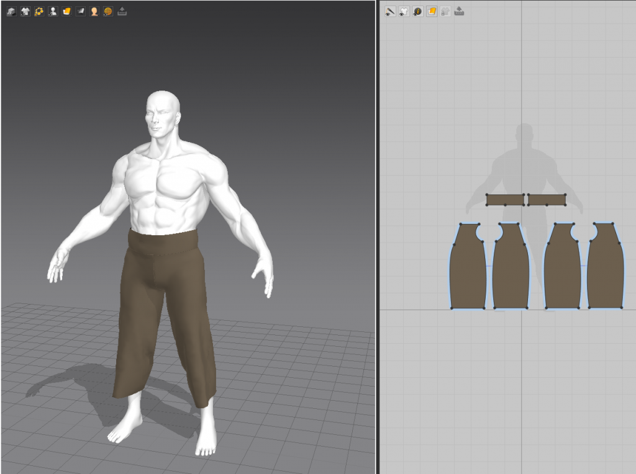Click the gray fabric sheet icon in 3D toolbar
636x474 pixels.
pyautogui.click(x=80, y=11)
